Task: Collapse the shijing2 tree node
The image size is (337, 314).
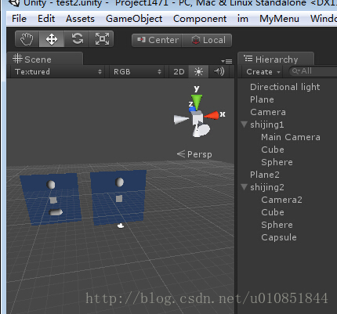Action: [x=244, y=187]
